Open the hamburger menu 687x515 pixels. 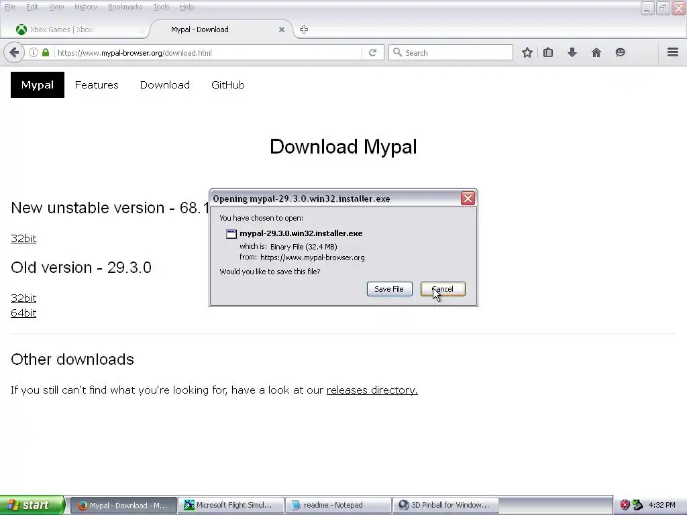[673, 52]
